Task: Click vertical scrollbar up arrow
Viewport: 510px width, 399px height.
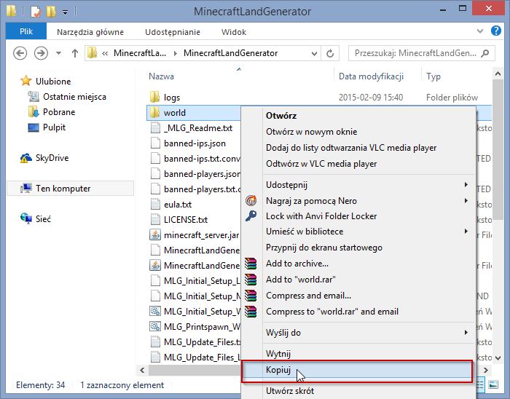Action: [x=498, y=74]
